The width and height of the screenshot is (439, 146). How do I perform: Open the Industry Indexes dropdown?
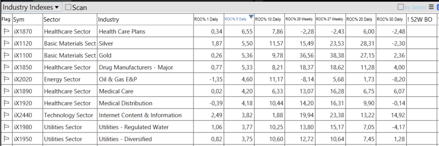(x=31, y=7)
